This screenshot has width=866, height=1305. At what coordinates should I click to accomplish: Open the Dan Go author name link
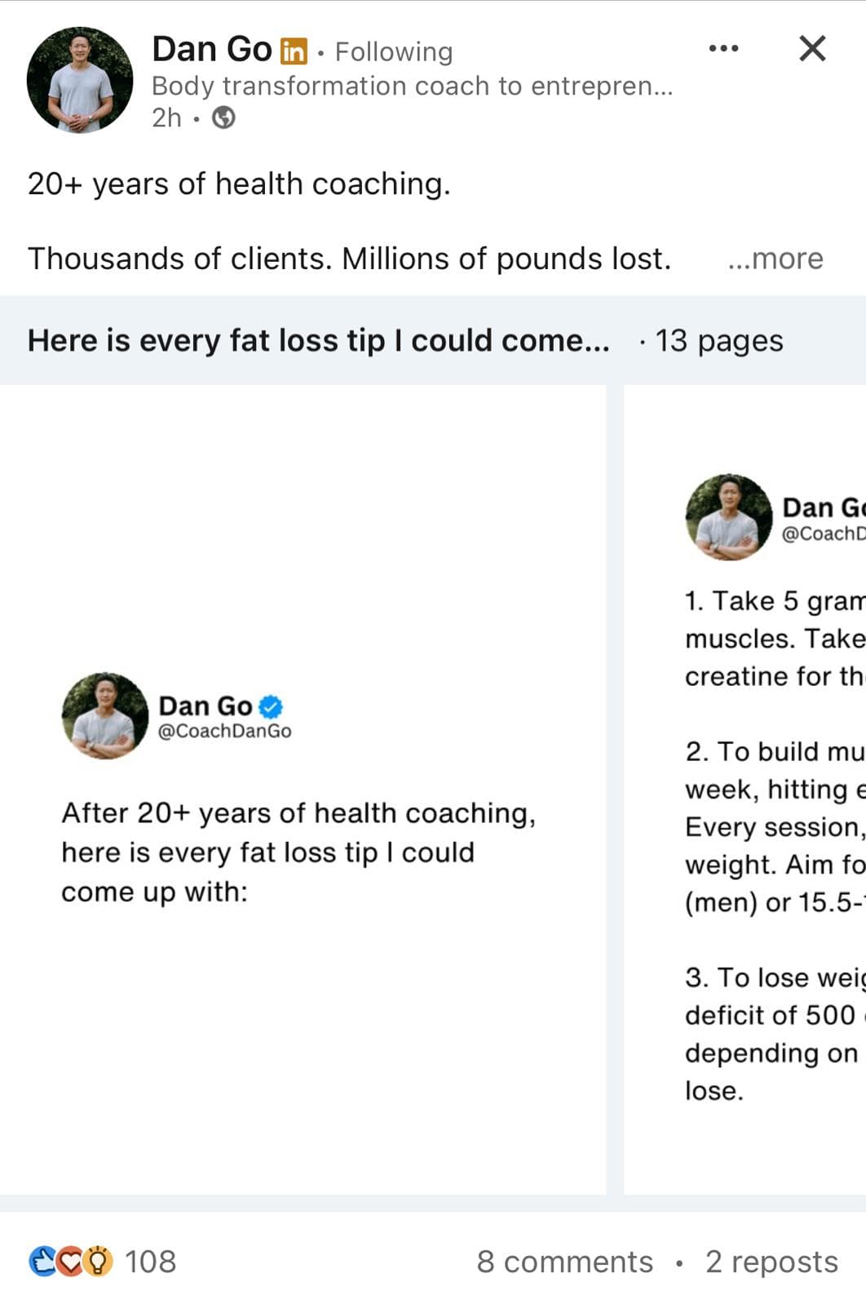[x=212, y=50]
